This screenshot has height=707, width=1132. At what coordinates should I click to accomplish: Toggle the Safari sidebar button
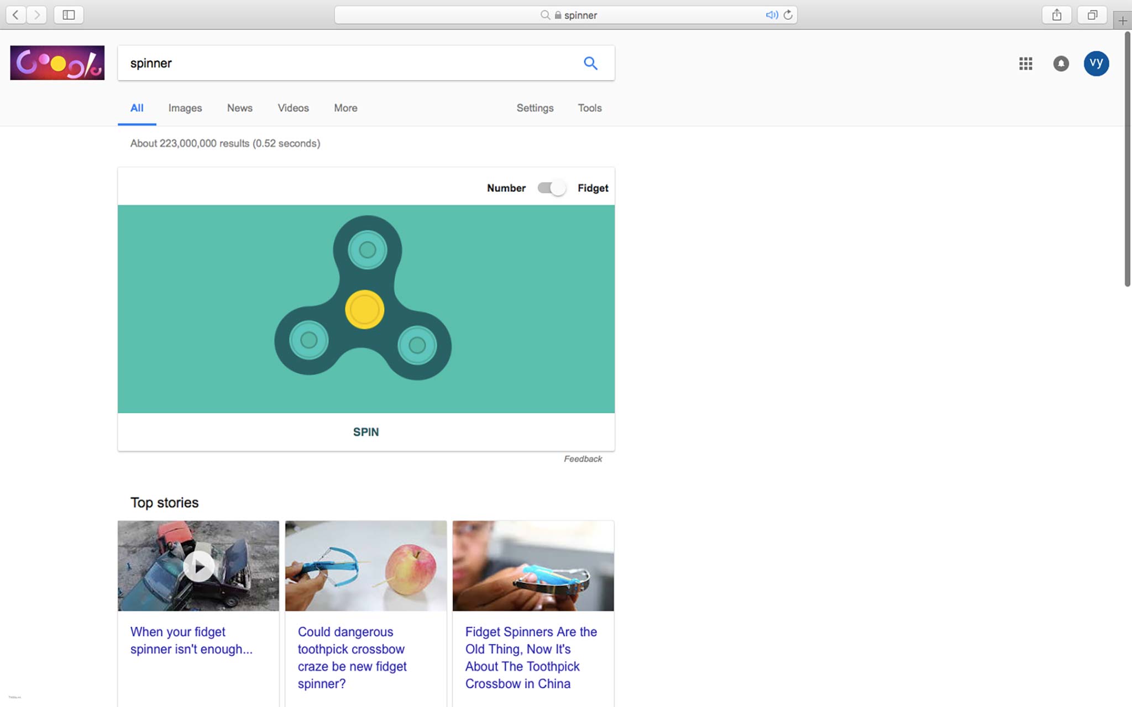69,15
